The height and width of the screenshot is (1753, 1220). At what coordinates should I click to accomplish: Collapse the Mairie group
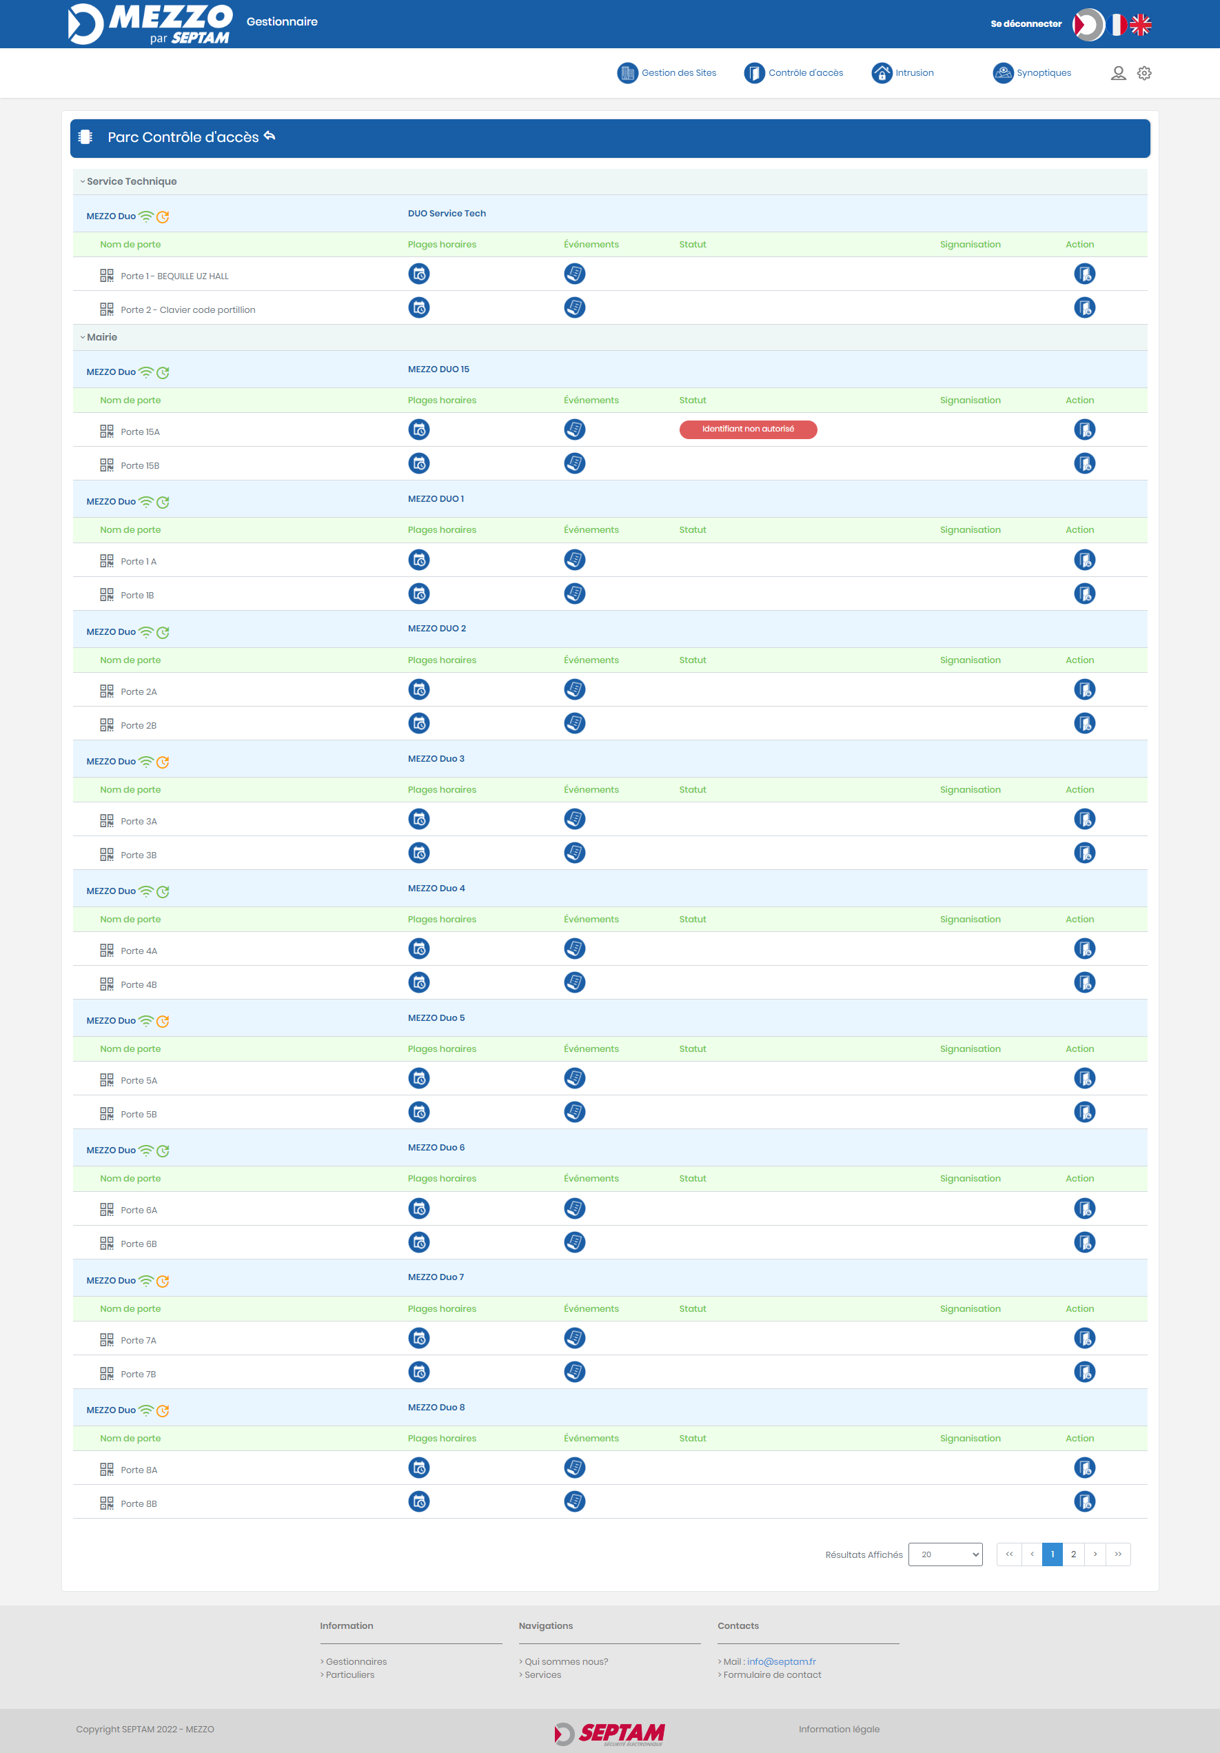coord(83,338)
